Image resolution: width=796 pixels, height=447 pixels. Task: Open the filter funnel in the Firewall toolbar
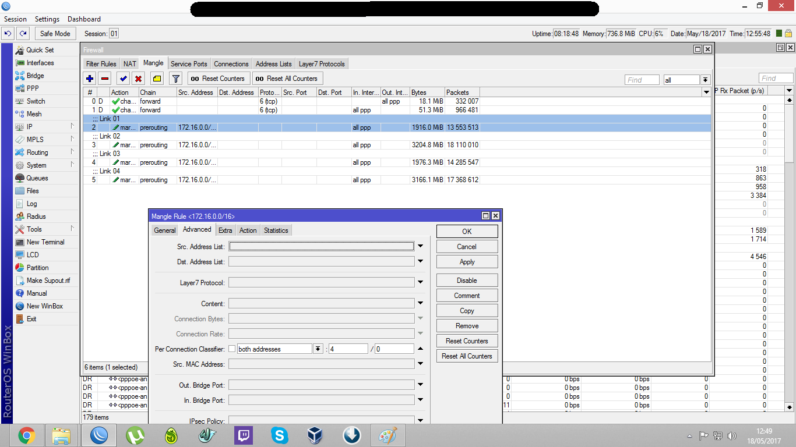tap(175, 79)
